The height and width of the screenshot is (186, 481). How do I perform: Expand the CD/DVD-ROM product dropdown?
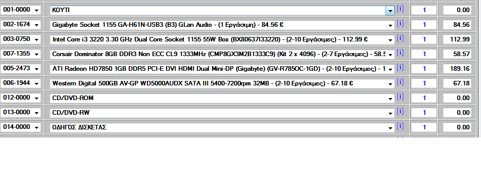(390, 99)
